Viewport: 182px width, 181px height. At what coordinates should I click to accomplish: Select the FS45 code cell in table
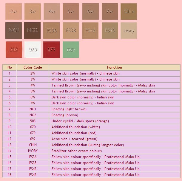coord(33,175)
